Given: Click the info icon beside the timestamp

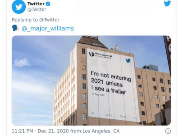Looking at the screenshot, I should tap(168, 131).
